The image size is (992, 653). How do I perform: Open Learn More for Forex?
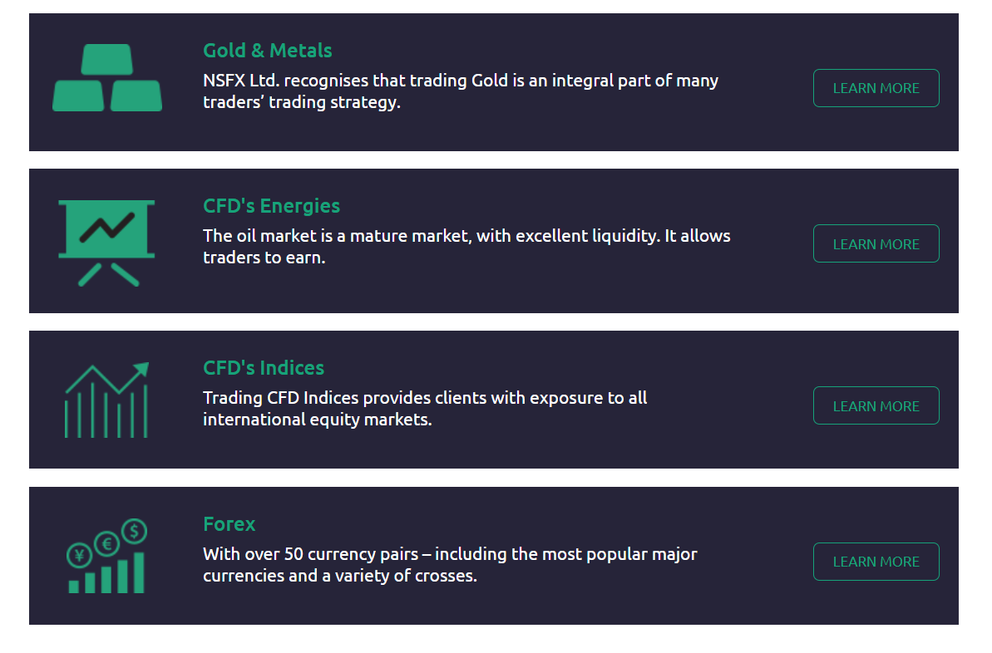click(x=876, y=562)
